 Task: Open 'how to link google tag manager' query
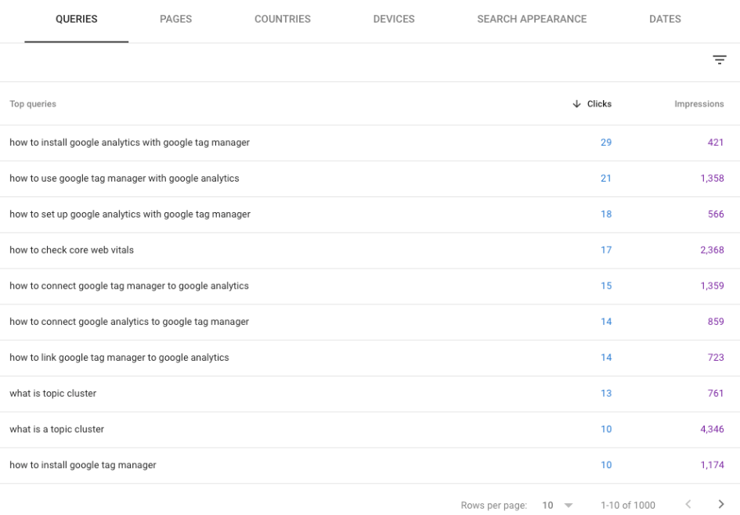click(370, 358)
